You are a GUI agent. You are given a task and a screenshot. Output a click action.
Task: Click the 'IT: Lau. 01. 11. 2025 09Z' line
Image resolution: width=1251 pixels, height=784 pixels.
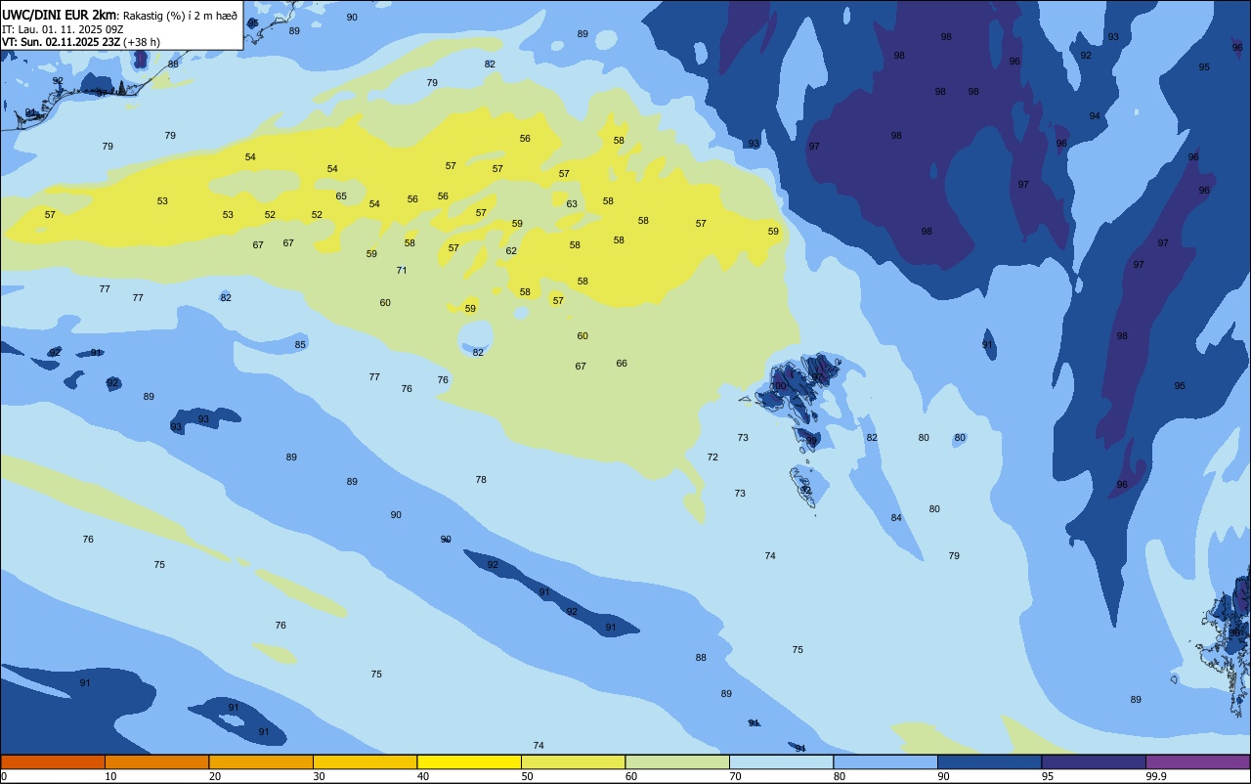[63, 29]
